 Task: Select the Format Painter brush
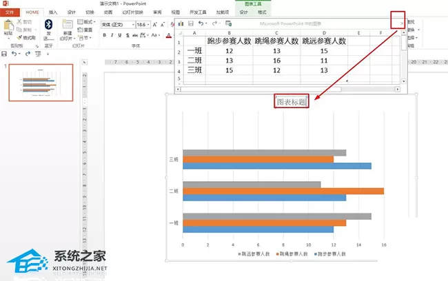19,37
